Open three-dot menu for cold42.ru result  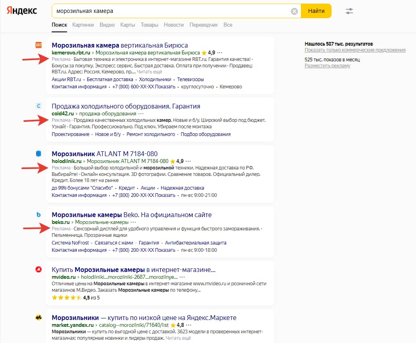pos(141,114)
